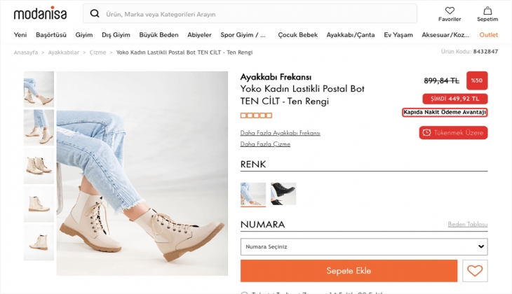
Task: Open the Outlet menu item
Action: pyautogui.click(x=489, y=35)
